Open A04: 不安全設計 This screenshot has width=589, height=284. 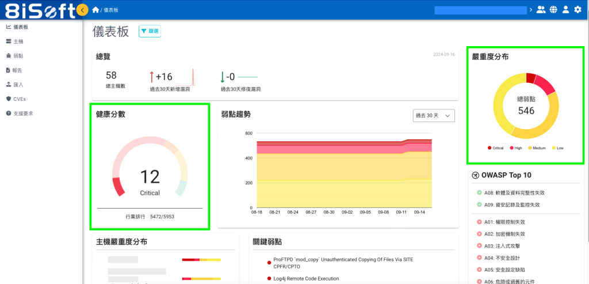click(502, 258)
